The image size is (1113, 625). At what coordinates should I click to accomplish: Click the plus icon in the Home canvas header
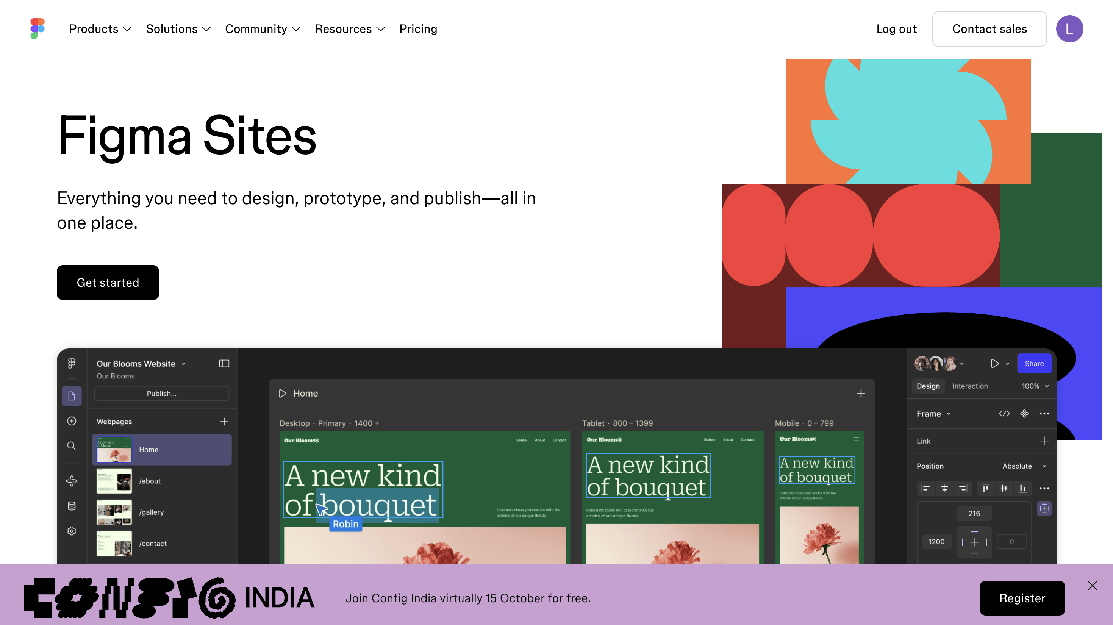(861, 394)
